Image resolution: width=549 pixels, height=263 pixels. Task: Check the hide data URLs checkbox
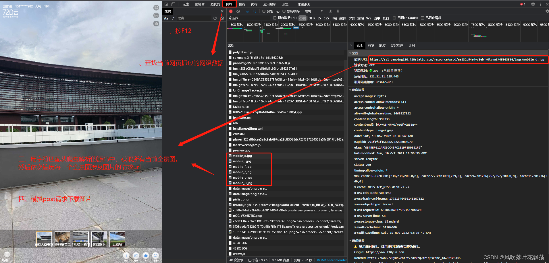275,18
